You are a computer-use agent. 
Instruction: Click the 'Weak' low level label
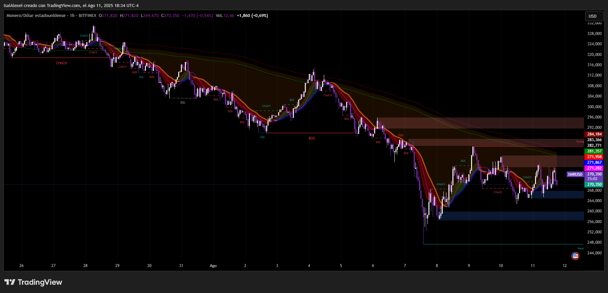[x=580, y=248]
